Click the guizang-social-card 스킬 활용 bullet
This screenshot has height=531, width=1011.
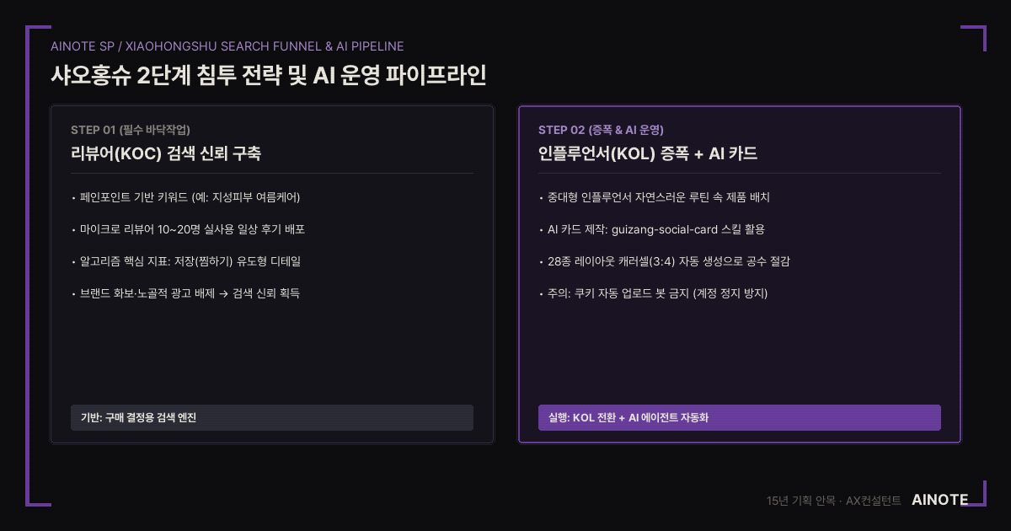click(x=651, y=229)
